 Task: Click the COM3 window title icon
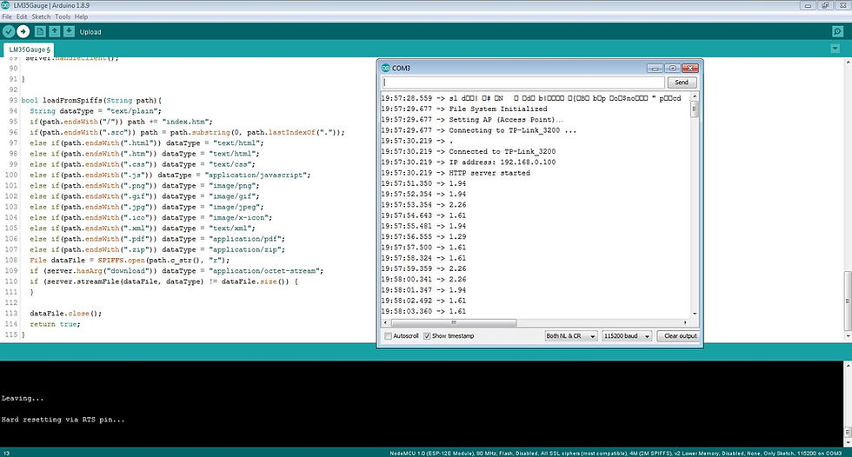pos(386,68)
